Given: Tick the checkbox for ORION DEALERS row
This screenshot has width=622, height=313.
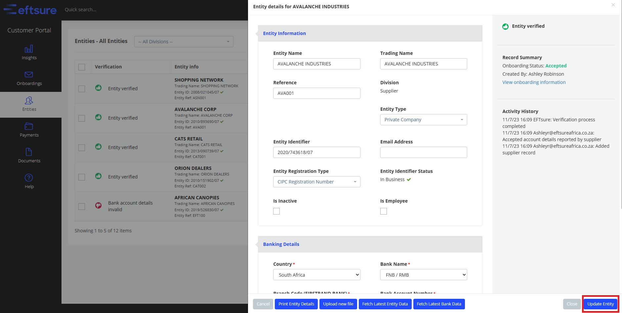Looking at the screenshot, I should (x=82, y=177).
